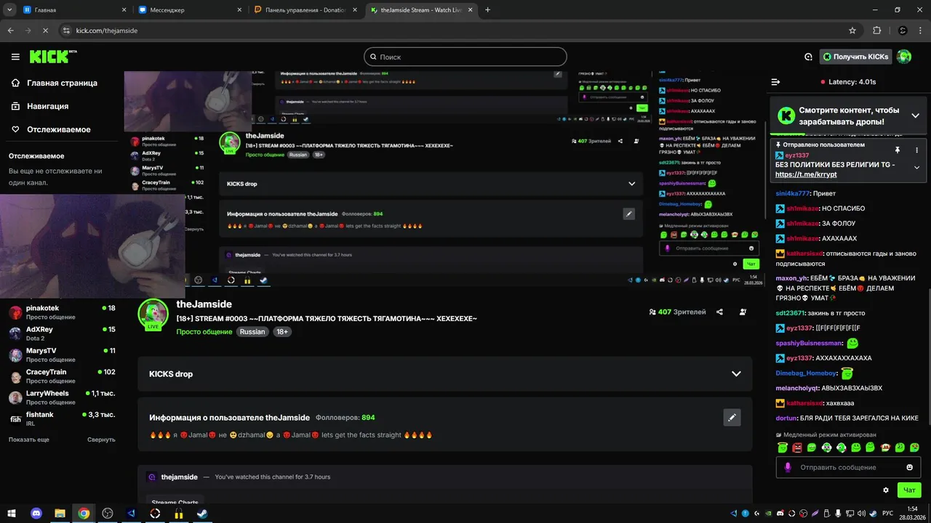Image resolution: width=931 pixels, height=523 pixels.
Task: Open the emoji picker smiley icon
Action: (x=910, y=467)
